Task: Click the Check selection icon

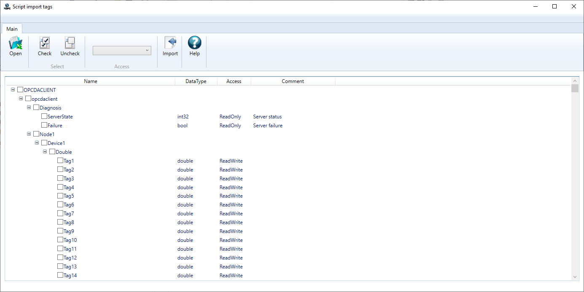Action: point(45,43)
